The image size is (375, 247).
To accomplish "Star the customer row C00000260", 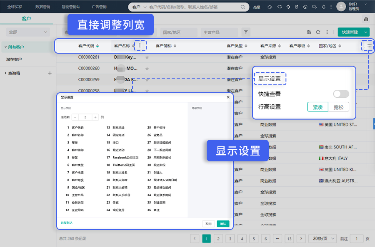I will pos(147,69).
